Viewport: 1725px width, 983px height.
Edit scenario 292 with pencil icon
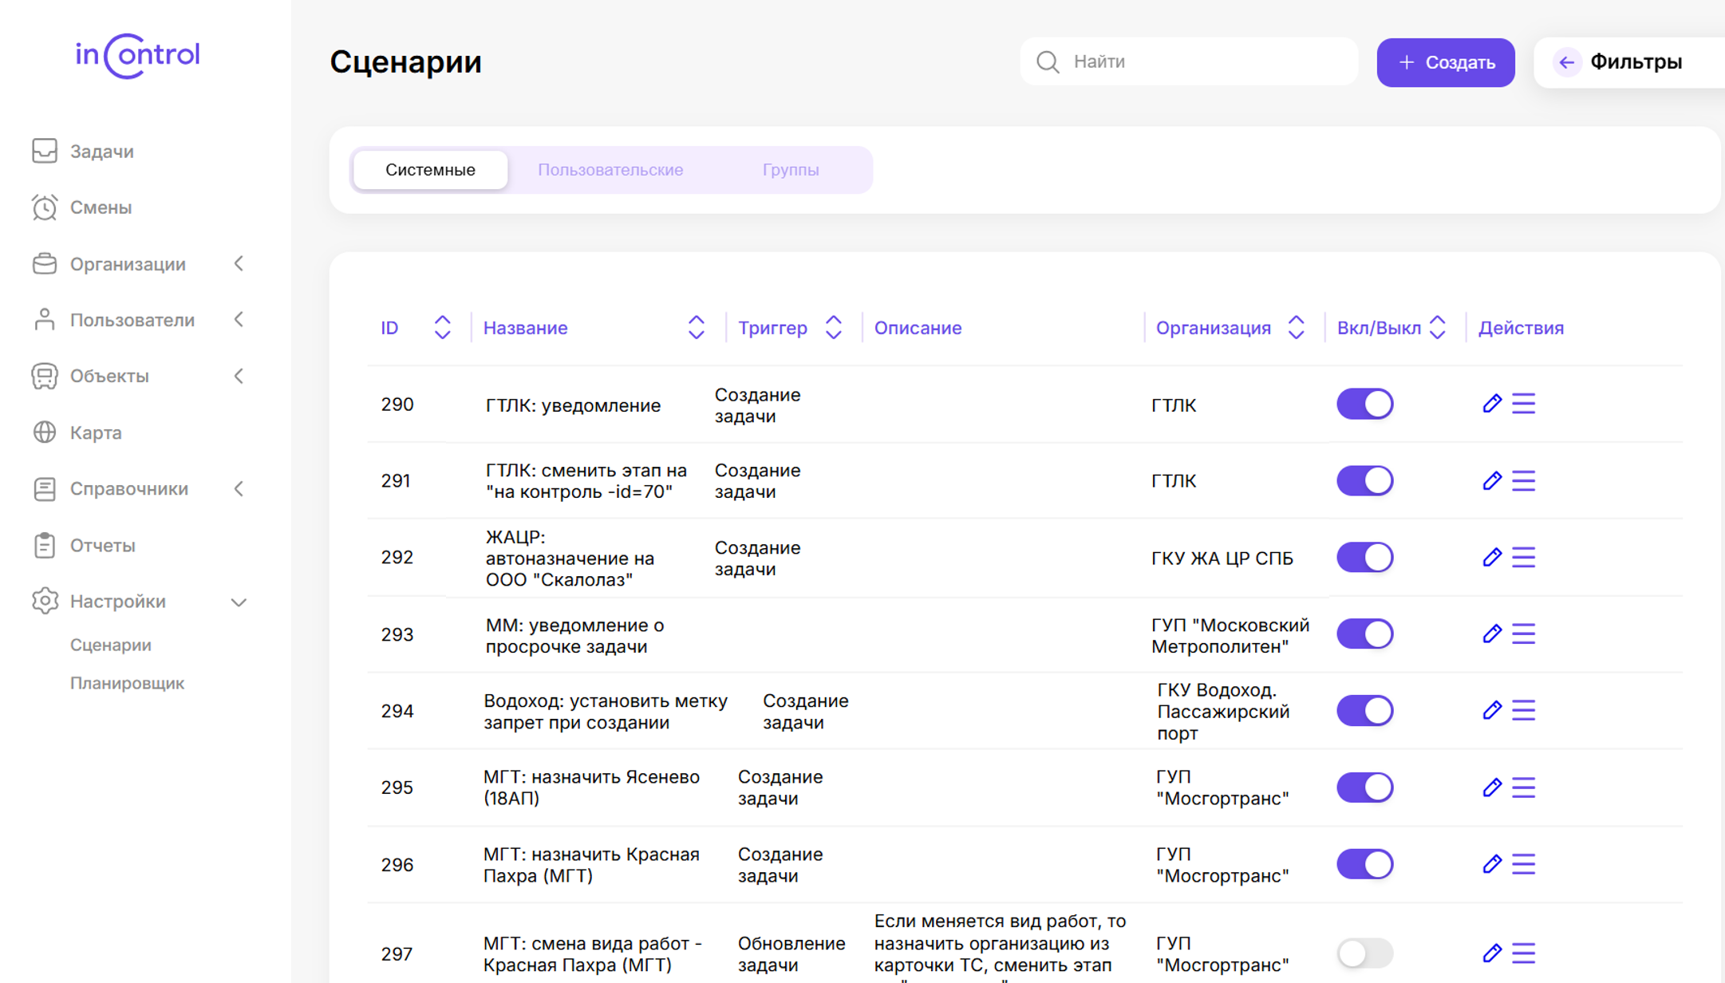pyautogui.click(x=1492, y=557)
